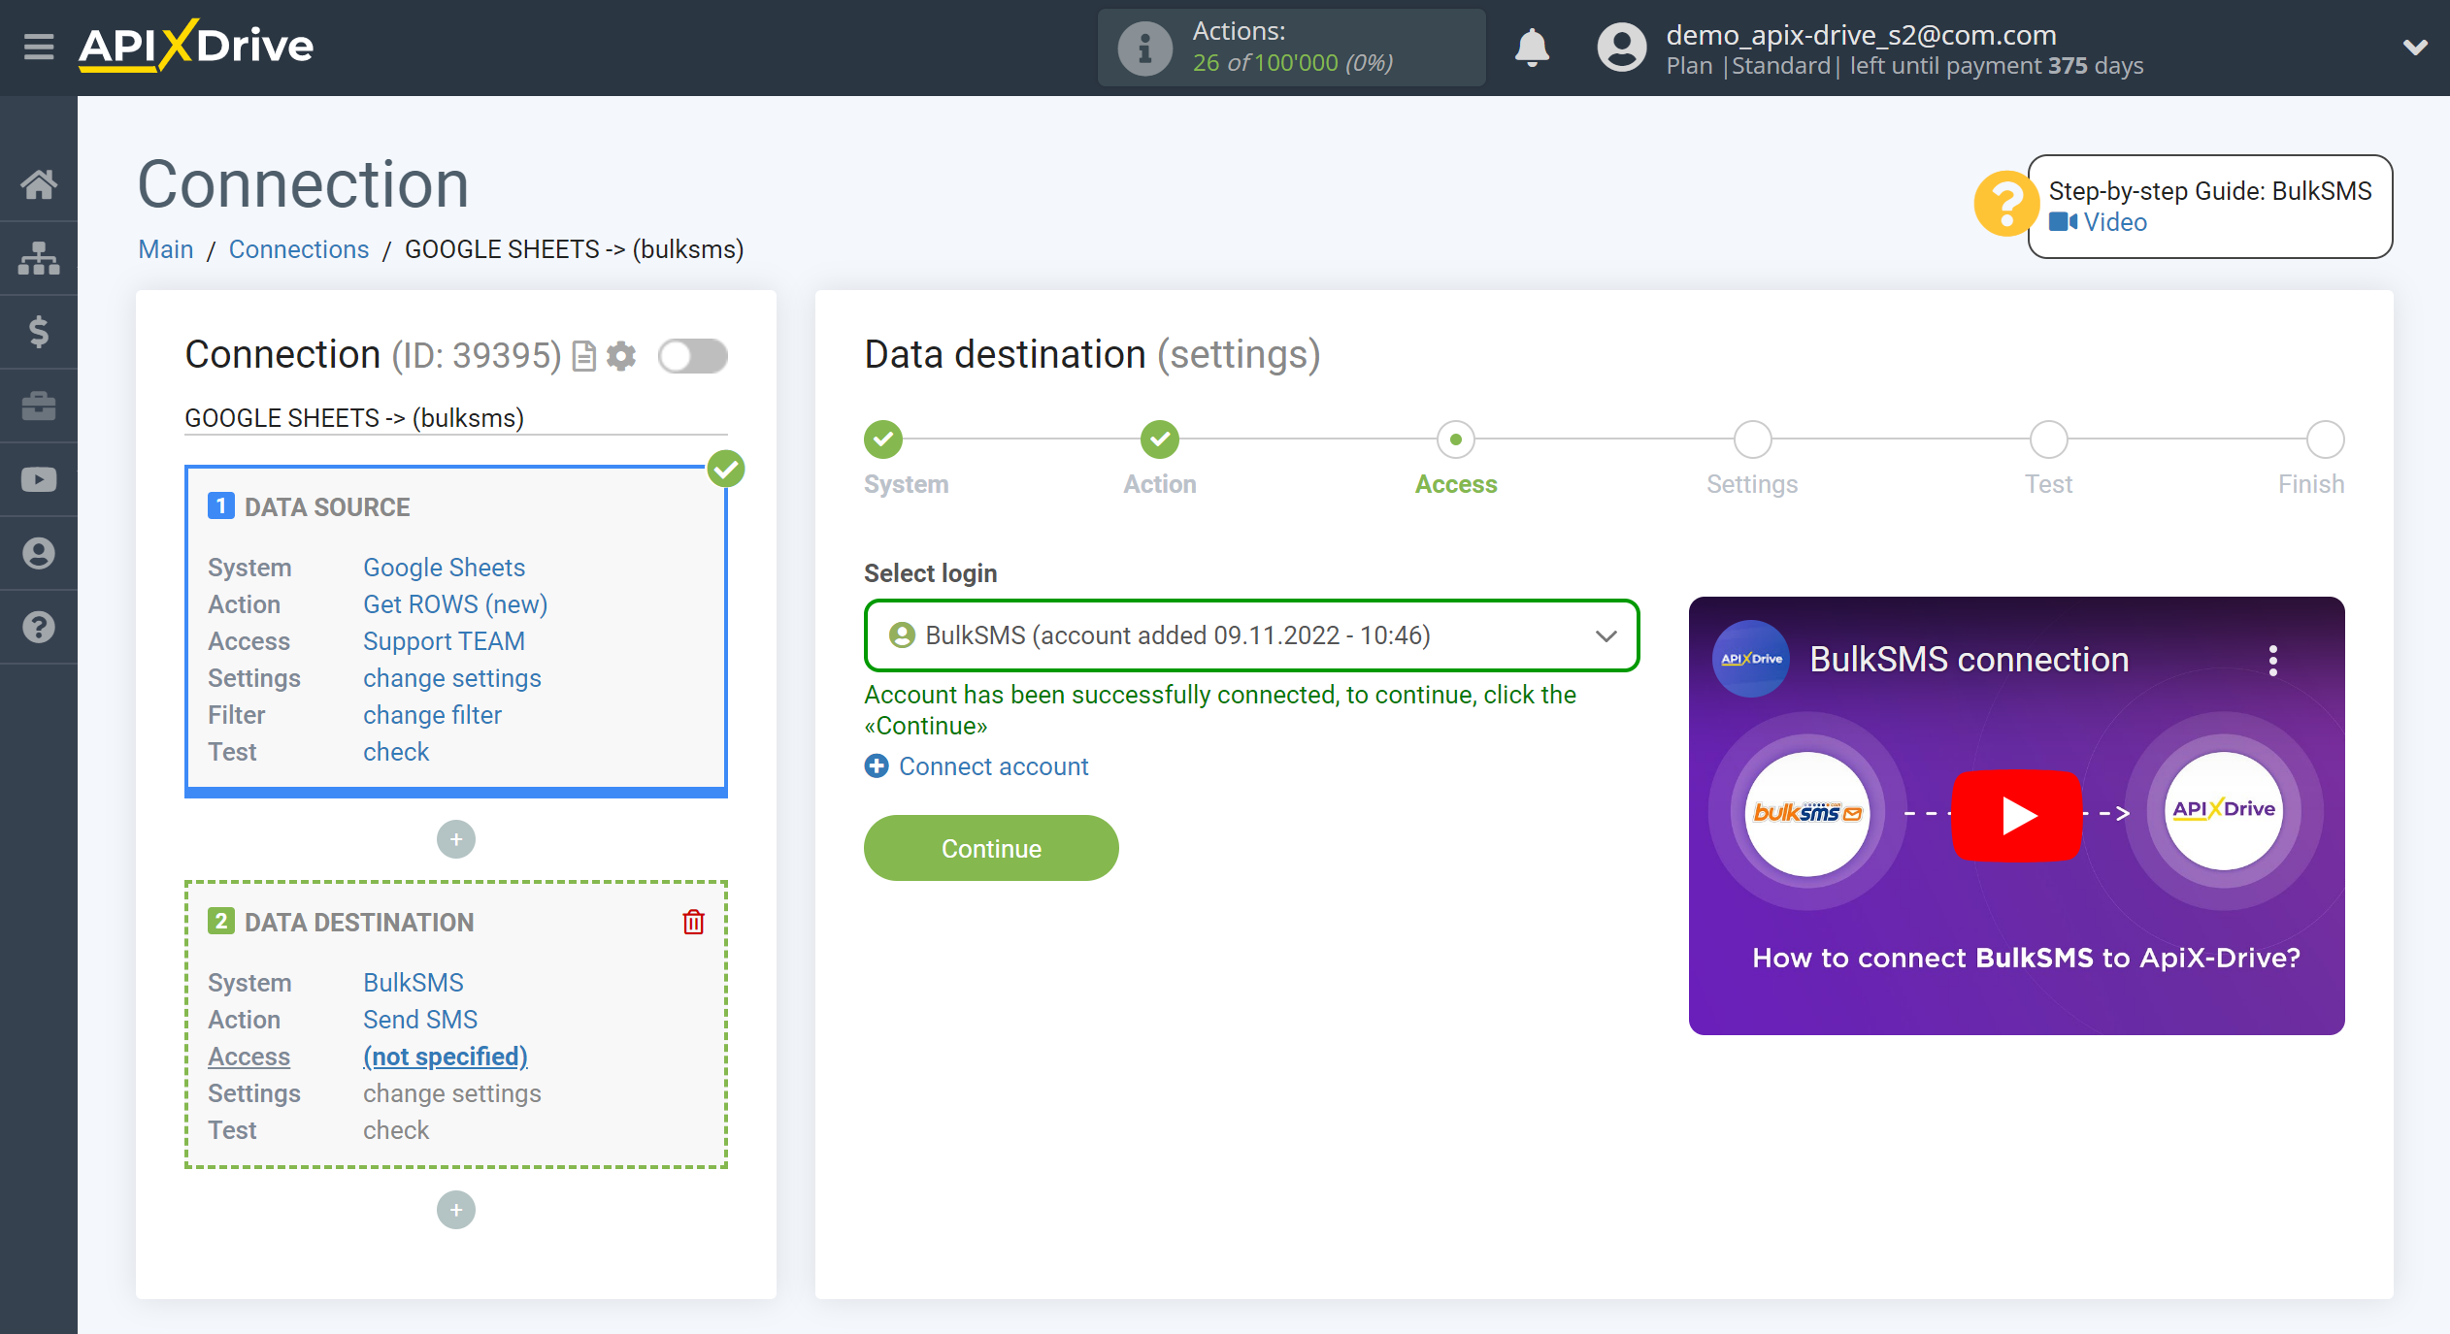Click the user profile icon in sidebar
Image resolution: width=2450 pixels, height=1334 pixels.
[40, 552]
